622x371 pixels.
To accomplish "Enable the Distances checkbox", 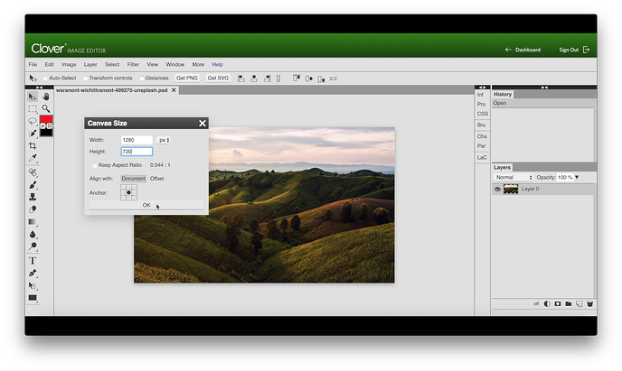I will pyautogui.click(x=142, y=79).
